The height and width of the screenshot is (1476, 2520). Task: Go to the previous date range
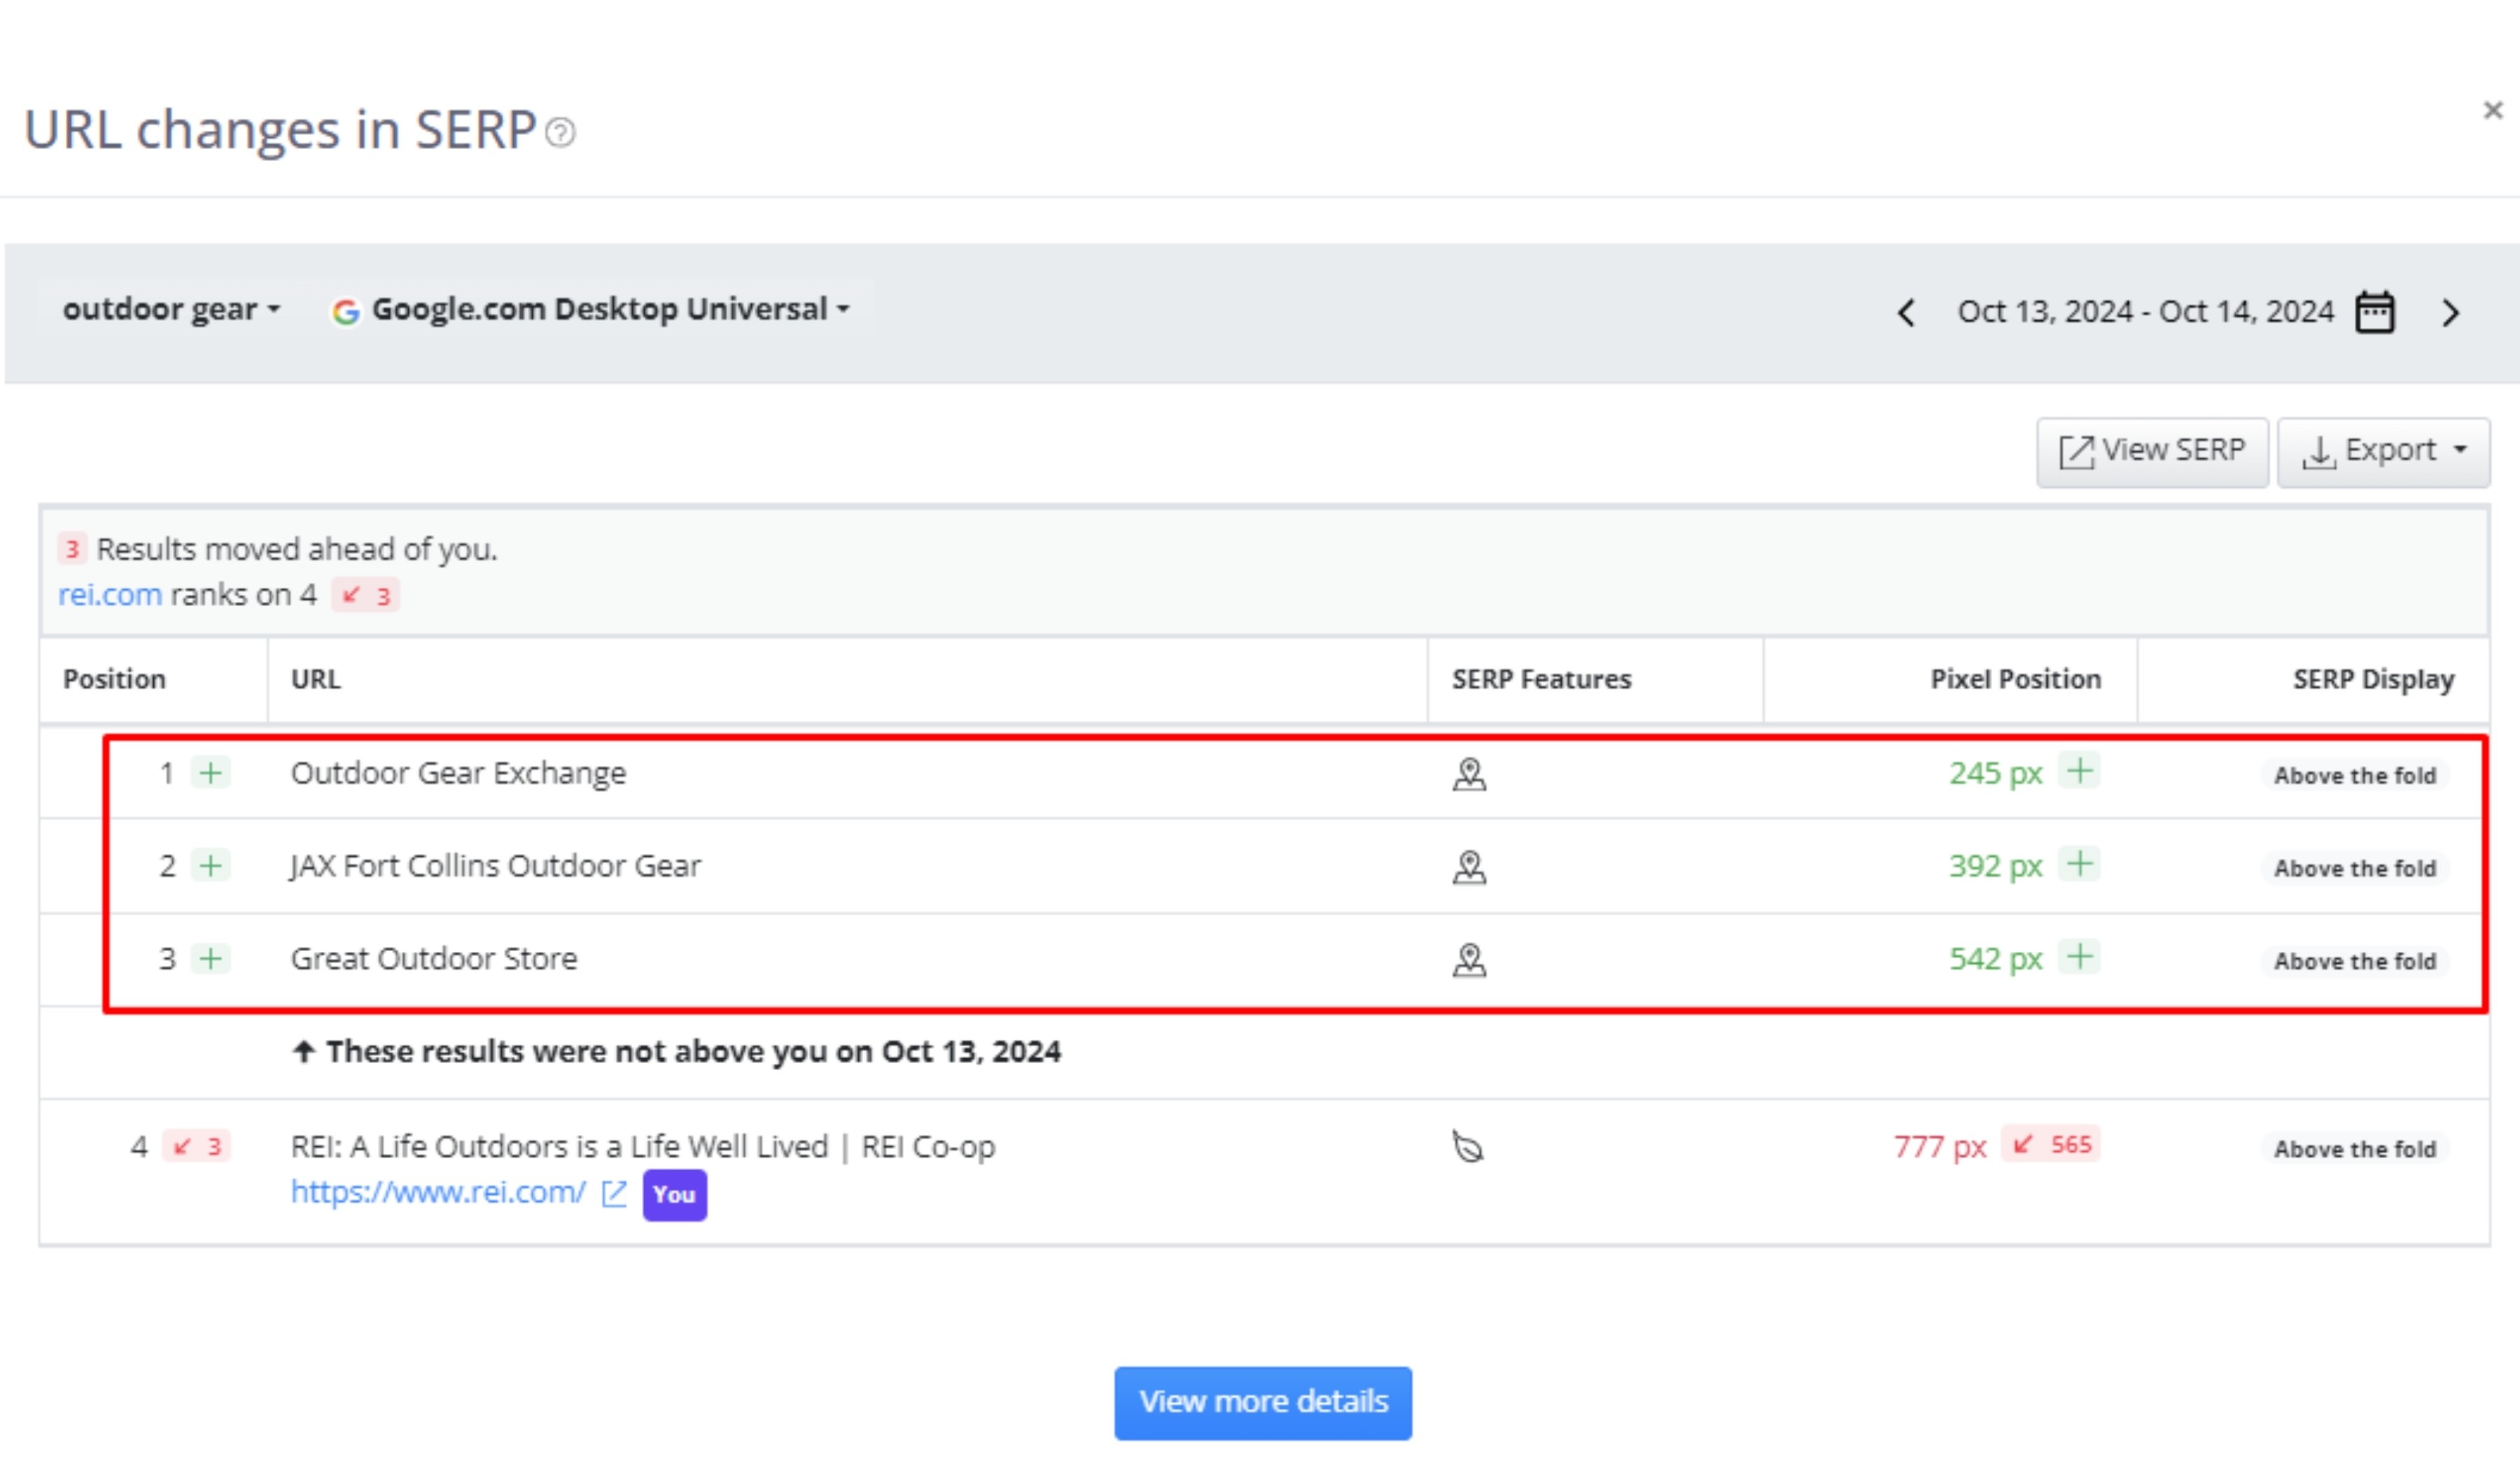click(1907, 313)
